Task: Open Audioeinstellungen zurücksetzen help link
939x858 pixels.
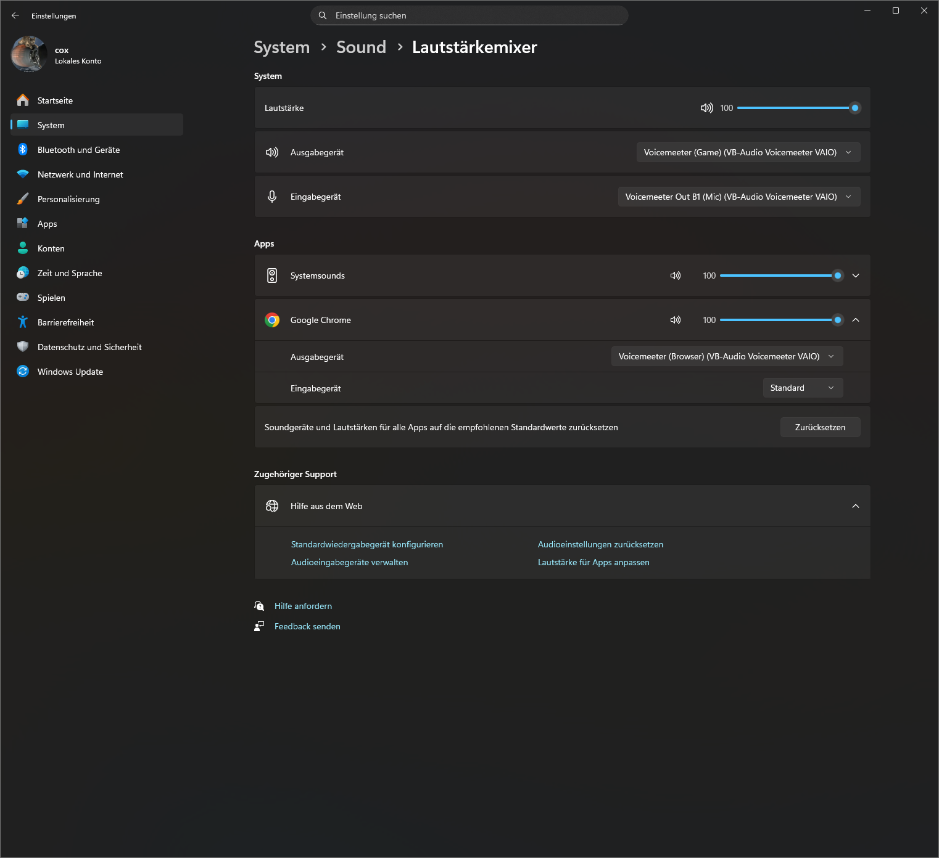Action: coord(600,544)
